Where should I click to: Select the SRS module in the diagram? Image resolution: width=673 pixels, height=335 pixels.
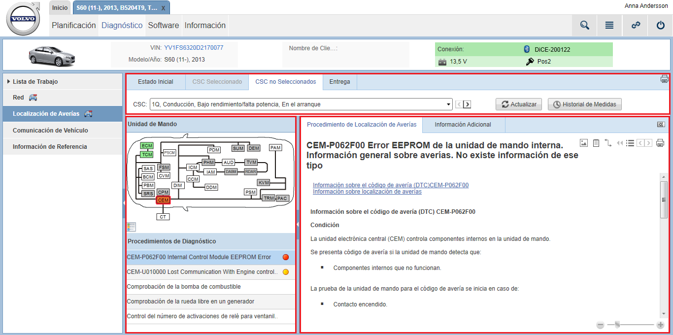point(148,194)
